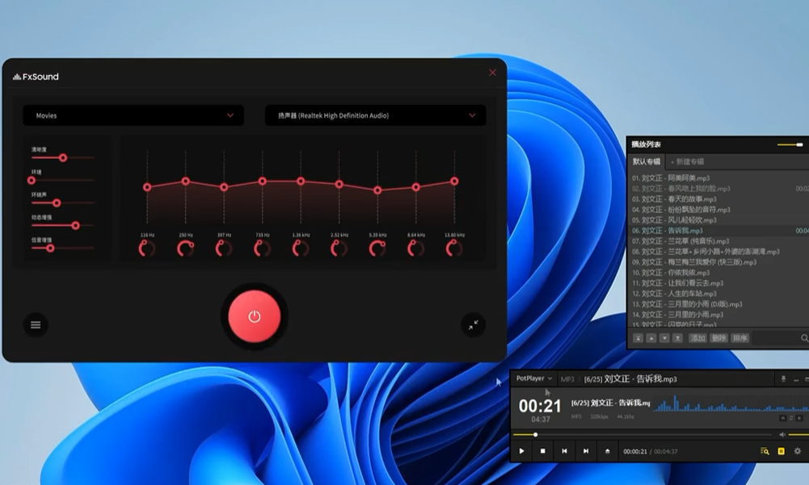Viewport: 809px width, 485px height.
Task: Click the 环绕声 slider handle
Action: (x=57, y=203)
